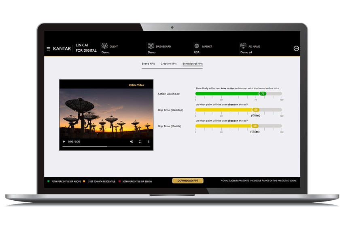The image size is (344, 229).
Task: Select the Behavioural KPIs tab
Action: pyautogui.click(x=193, y=64)
